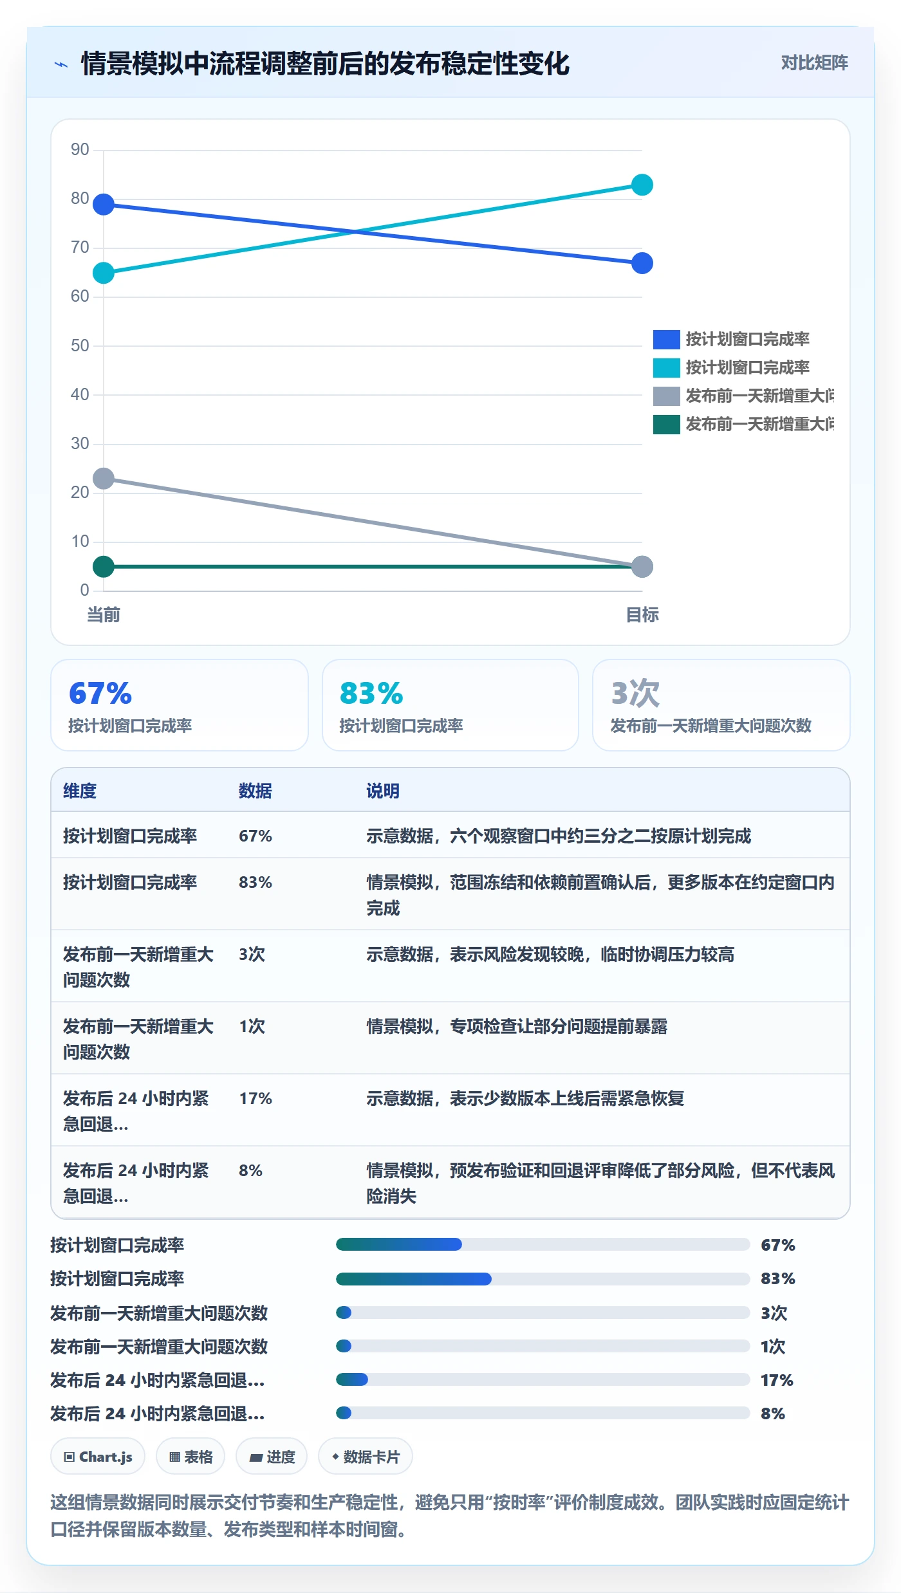Image resolution: width=901 pixels, height=1593 pixels.
Task: Click the 当前 x-axis label
Action: [x=104, y=615]
